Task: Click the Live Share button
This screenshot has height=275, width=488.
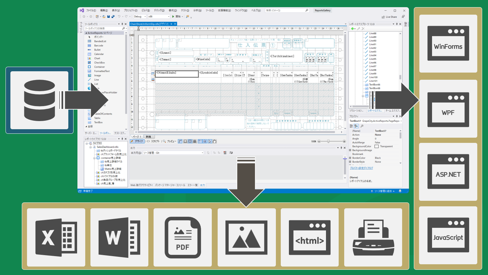Action: 389,17
